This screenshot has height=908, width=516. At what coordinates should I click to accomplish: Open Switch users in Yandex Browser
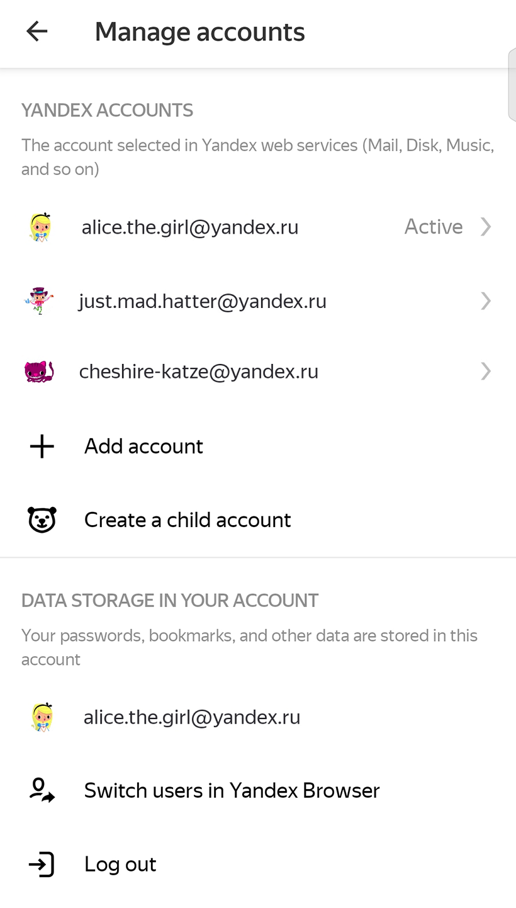tap(258, 790)
